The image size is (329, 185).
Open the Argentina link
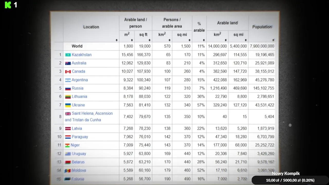[x=80, y=80]
